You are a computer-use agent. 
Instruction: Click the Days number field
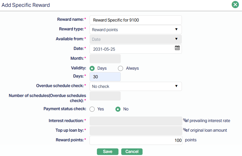105,77
